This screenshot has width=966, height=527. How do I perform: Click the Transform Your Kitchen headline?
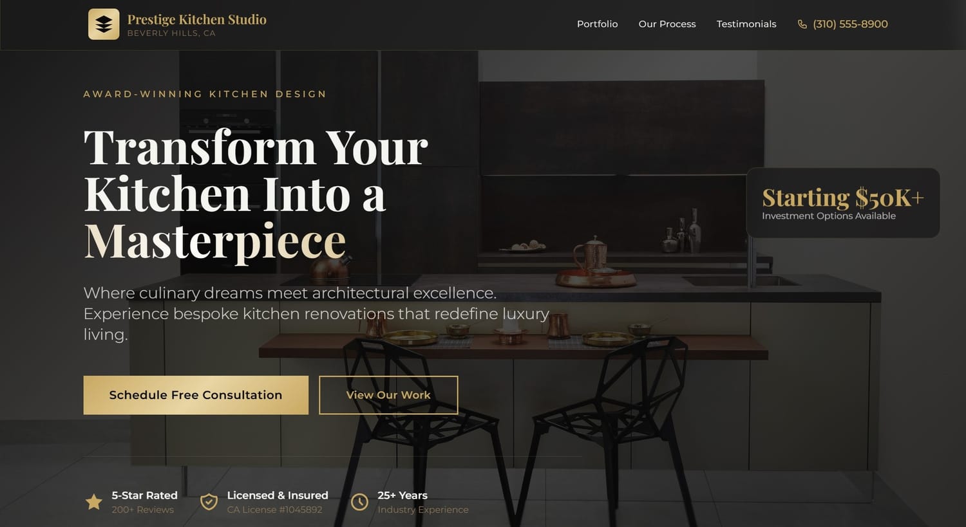tap(256, 194)
